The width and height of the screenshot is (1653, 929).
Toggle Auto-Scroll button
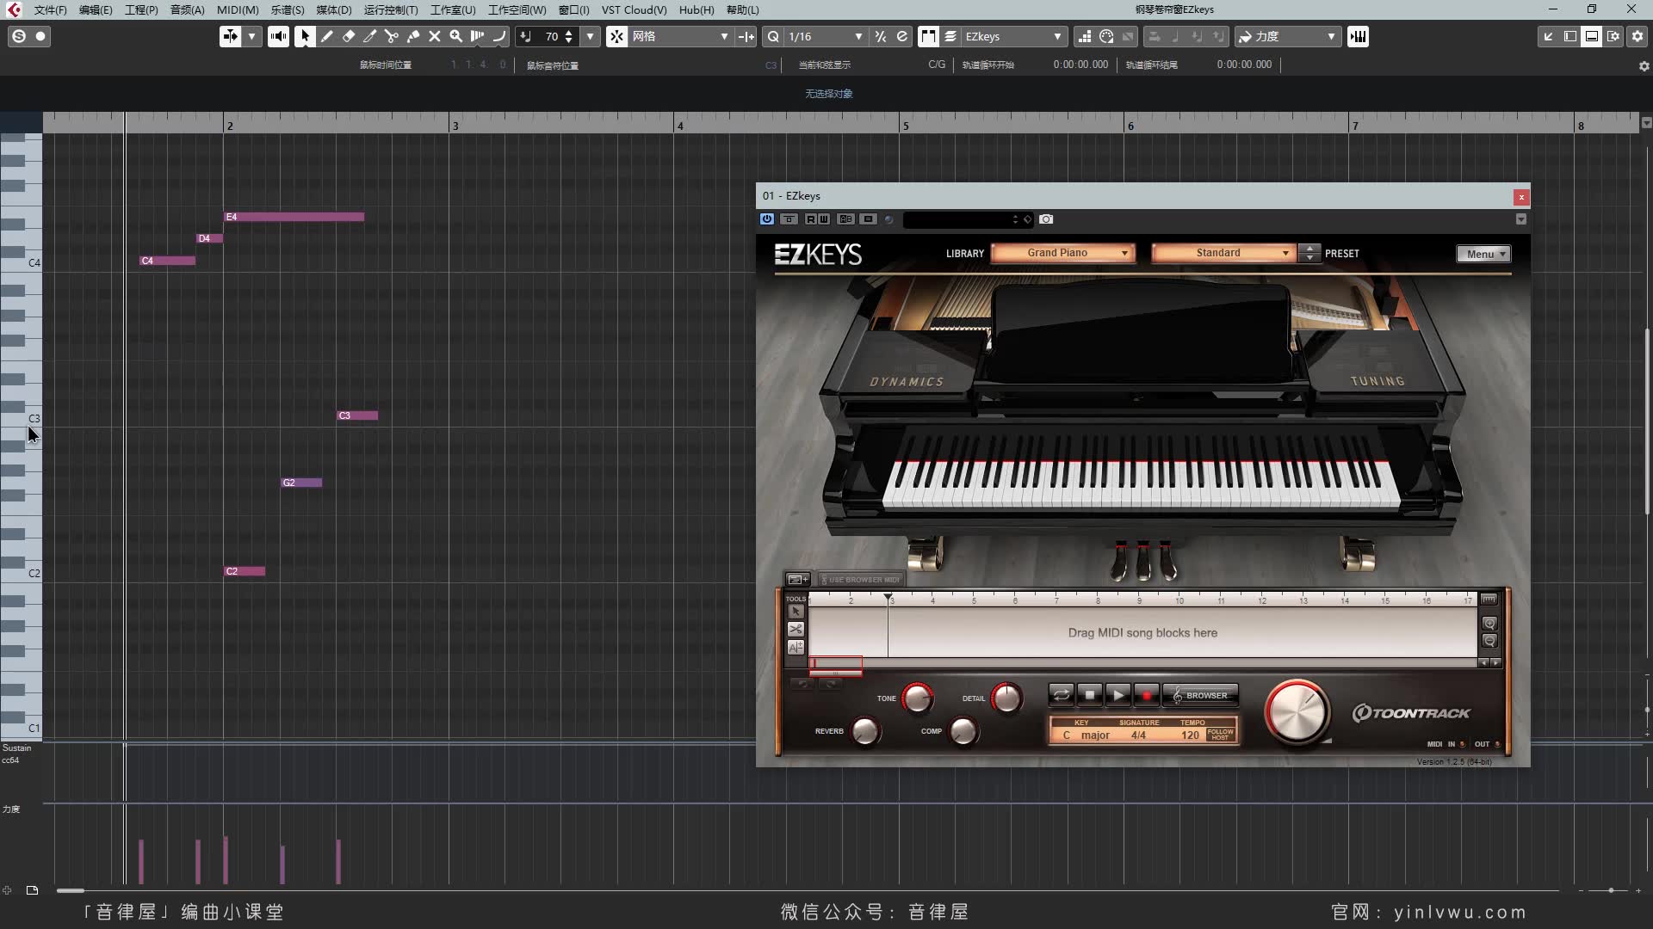pyautogui.click(x=230, y=36)
